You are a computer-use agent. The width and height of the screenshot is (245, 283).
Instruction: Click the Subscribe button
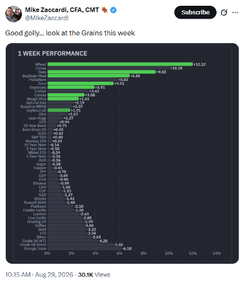coord(195,12)
